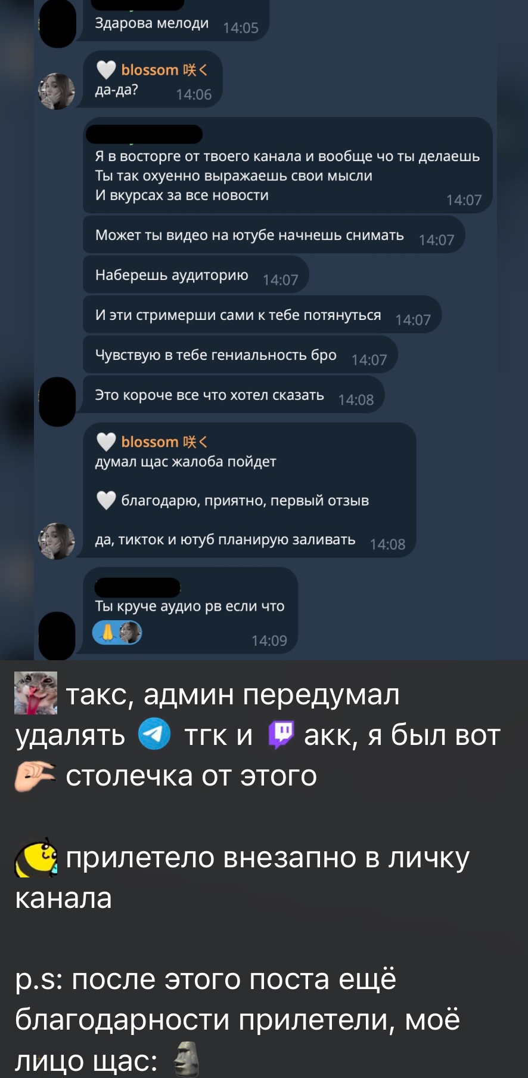The width and height of the screenshot is (528, 1078).
Task: Click the moai stone face emoji
Action: pos(185,1058)
